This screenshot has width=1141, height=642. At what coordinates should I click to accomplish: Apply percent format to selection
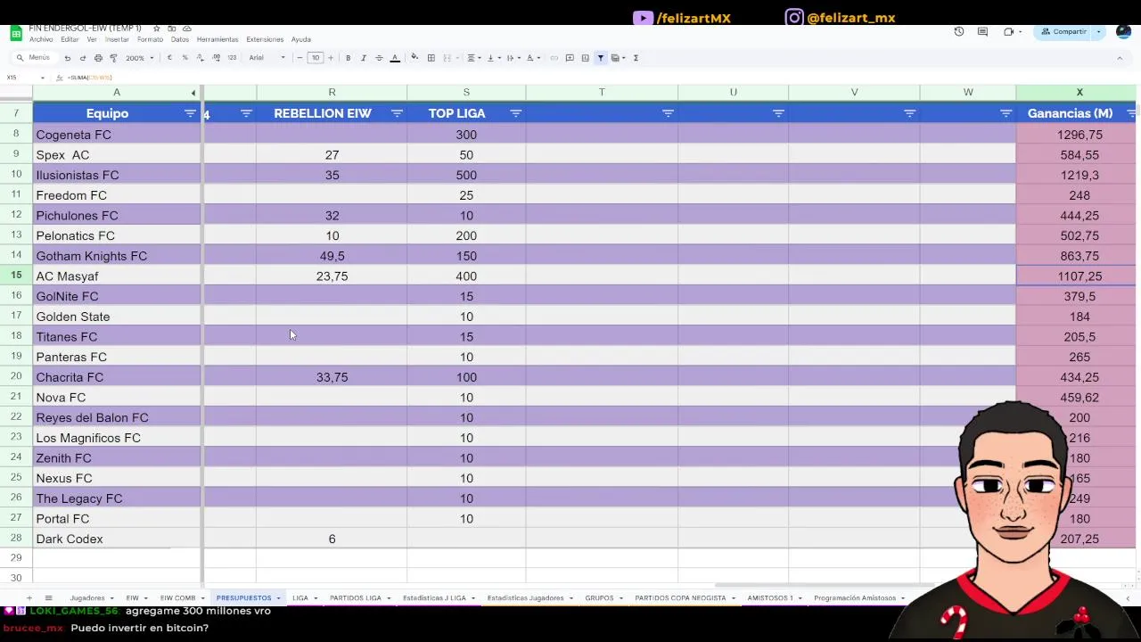coord(185,58)
